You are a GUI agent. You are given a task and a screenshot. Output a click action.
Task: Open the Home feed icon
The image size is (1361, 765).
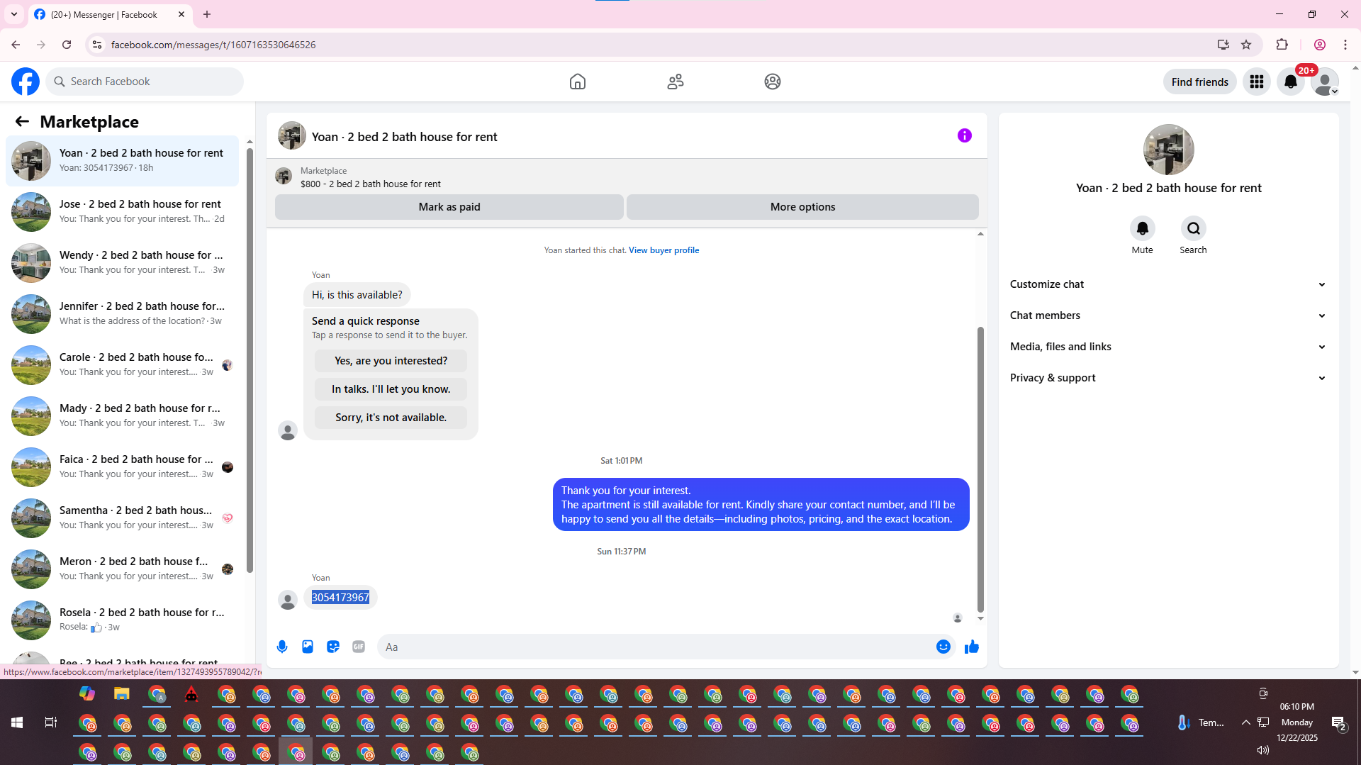tap(578, 82)
